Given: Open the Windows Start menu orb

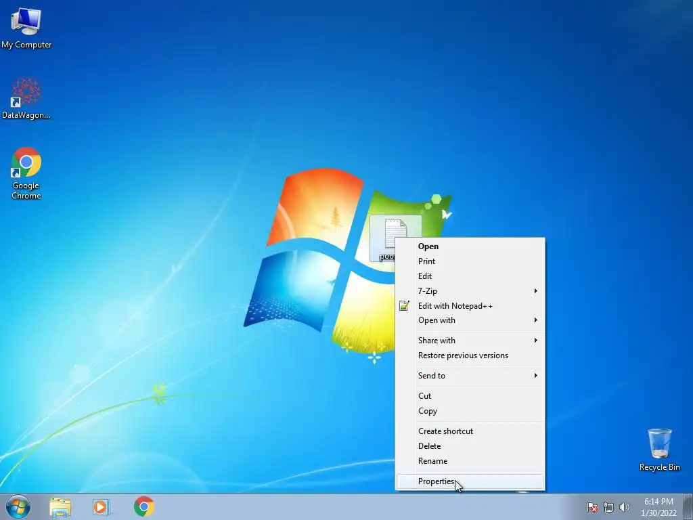Looking at the screenshot, I should point(18,506).
